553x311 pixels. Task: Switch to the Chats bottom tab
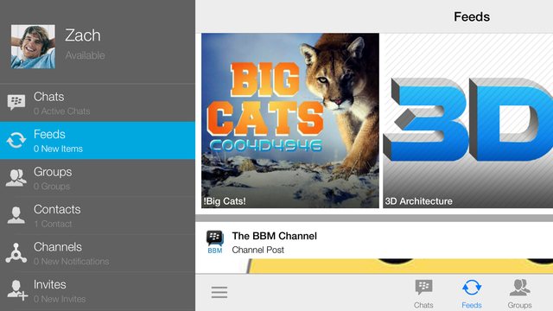(x=423, y=294)
